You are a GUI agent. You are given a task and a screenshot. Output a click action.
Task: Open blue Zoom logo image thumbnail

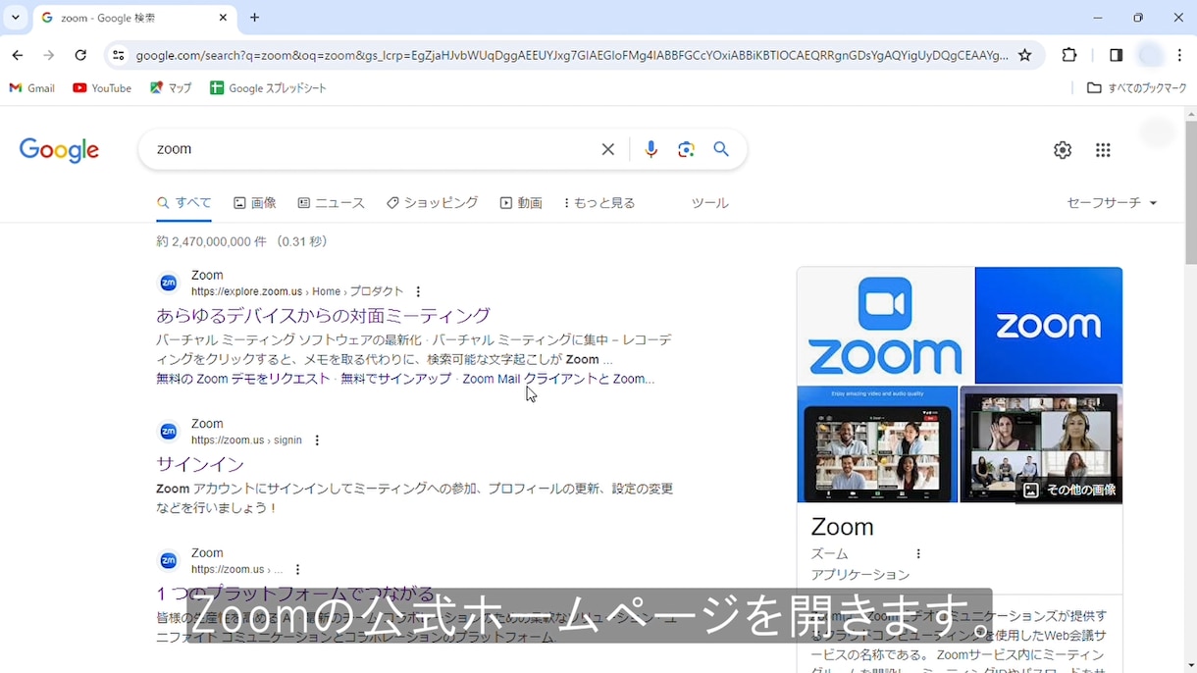coord(1049,325)
